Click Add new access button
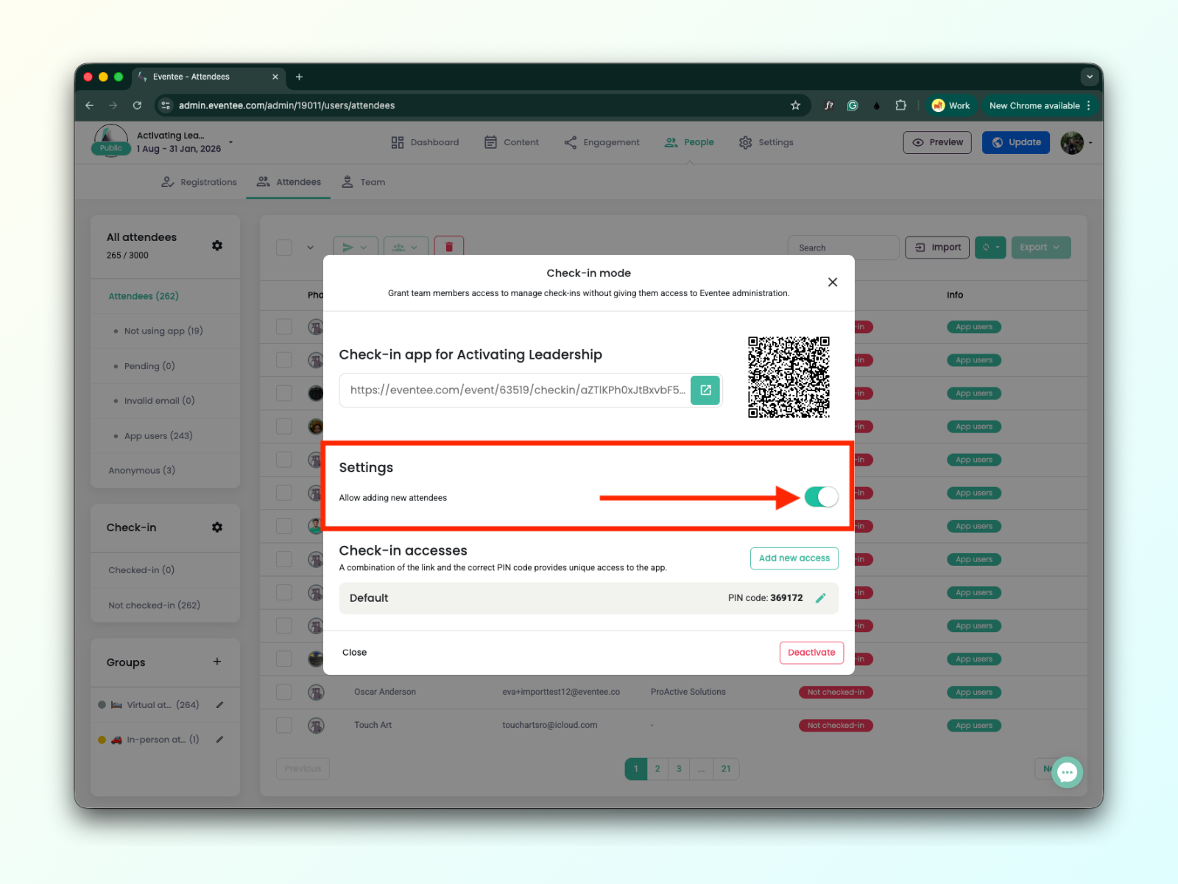 coord(794,558)
